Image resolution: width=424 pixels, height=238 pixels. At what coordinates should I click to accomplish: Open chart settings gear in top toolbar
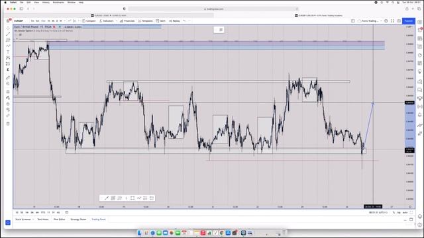click(386, 20)
